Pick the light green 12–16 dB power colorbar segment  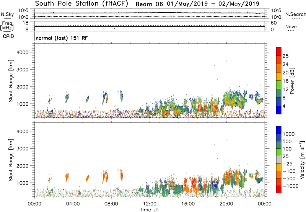[279, 85]
